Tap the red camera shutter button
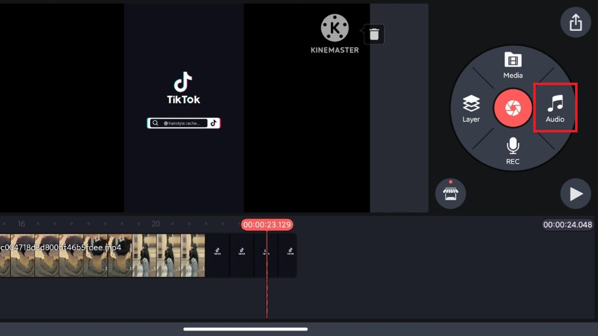Image resolution: width=598 pixels, height=336 pixels. (x=513, y=108)
